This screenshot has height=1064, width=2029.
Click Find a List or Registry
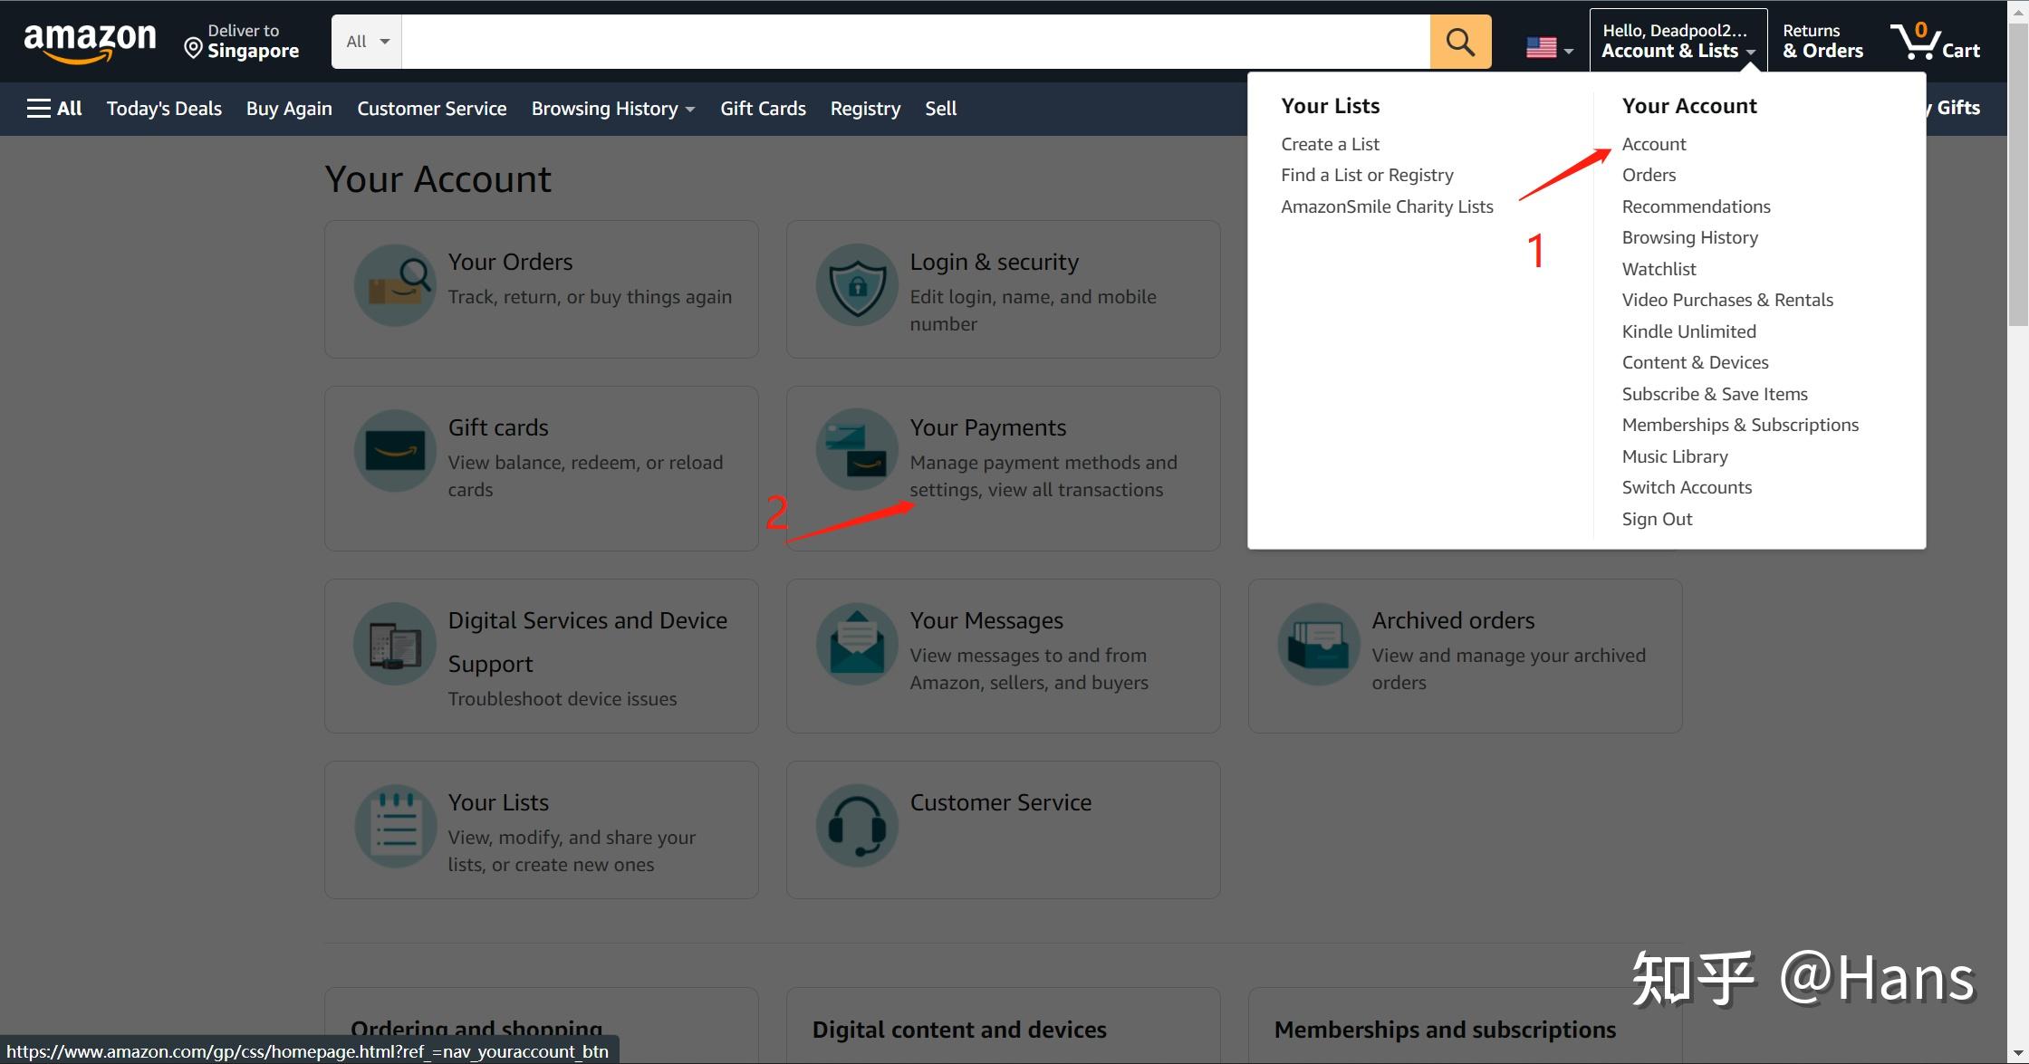[1367, 175]
